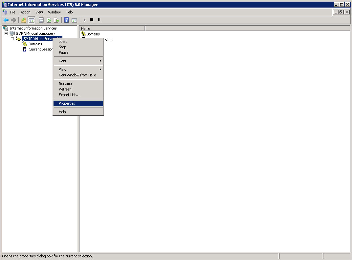This screenshot has height=260, width=352.
Task: Click Domains icon in the right pane list
Action: pyautogui.click(x=83, y=34)
